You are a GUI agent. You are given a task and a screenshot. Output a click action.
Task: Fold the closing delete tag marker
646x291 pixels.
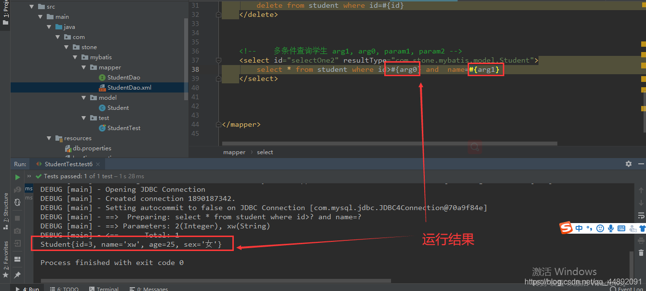219,14
